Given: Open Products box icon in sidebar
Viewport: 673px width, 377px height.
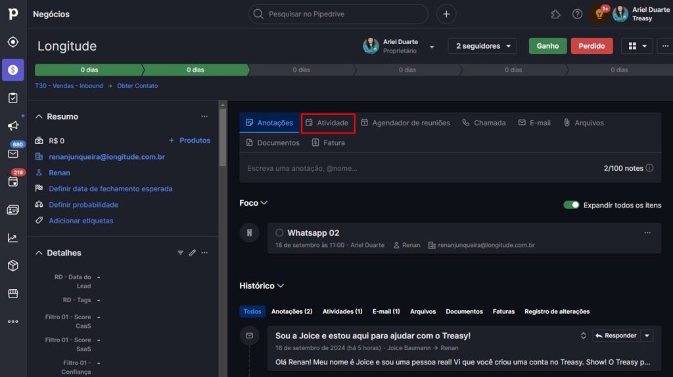Looking at the screenshot, I should point(13,265).
